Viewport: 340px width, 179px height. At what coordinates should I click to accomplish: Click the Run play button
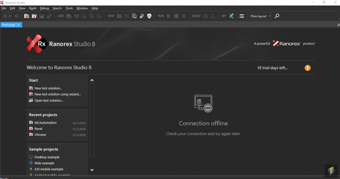coord(169,16)
